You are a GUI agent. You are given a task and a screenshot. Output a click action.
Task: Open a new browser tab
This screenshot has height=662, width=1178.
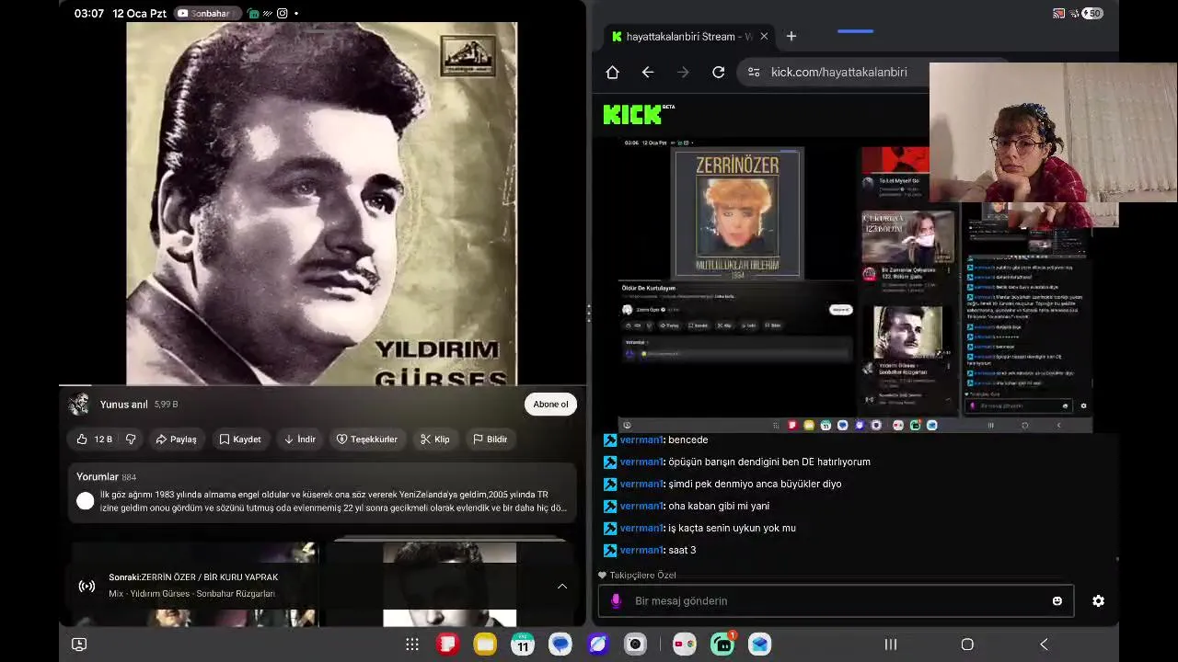pyautogui.click(x=791, y=37)
